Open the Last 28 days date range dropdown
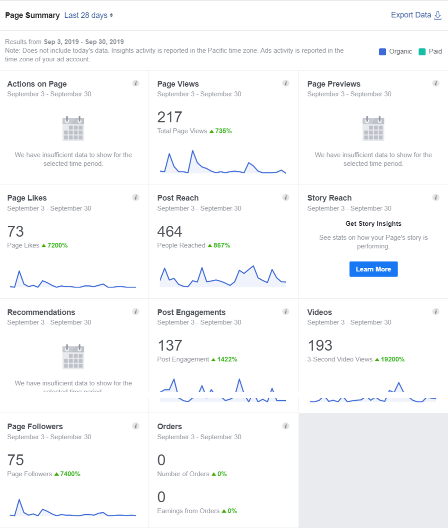 pyautogui.click(x=88, y=15)
